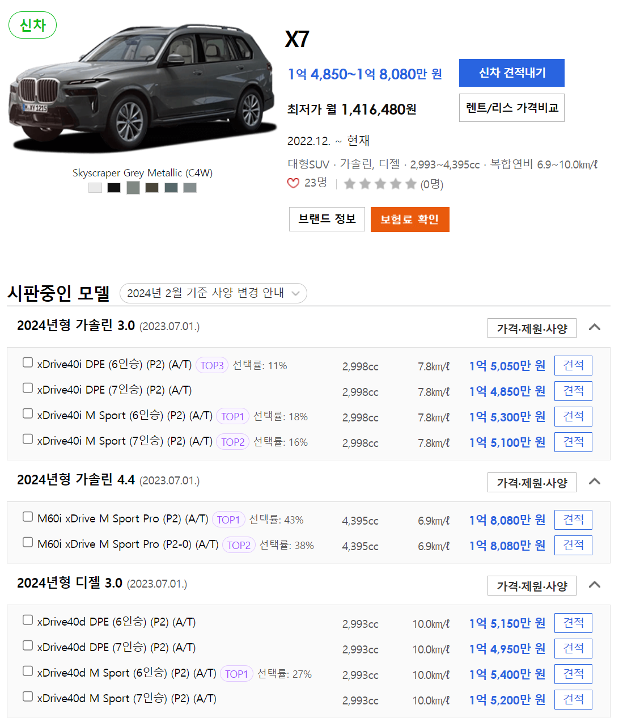This screenshot has height=722, width=623.
Task: Click price 1억 5,200만 원
Action: pos(507,700)
